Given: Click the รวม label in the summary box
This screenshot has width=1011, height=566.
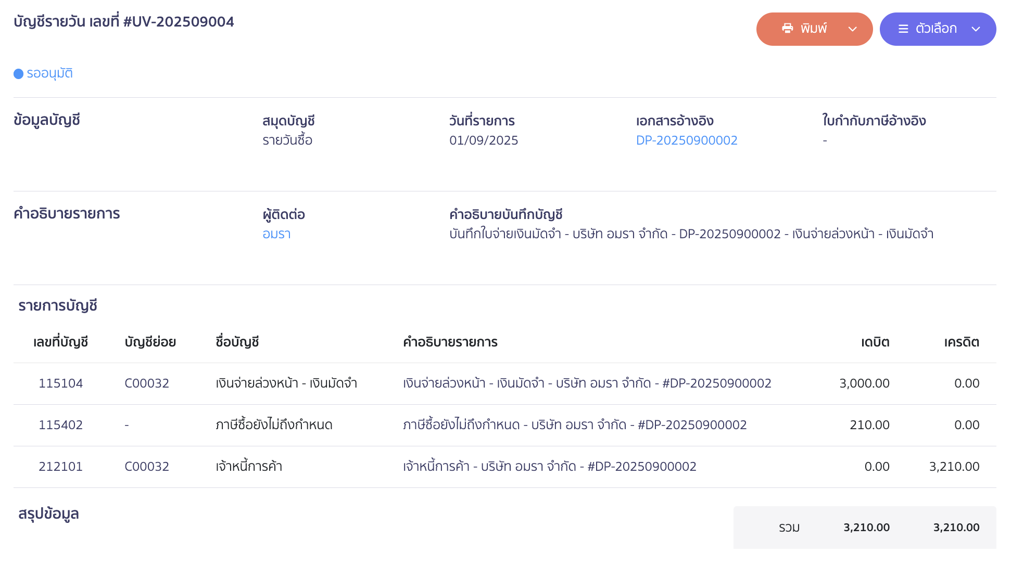Looking at the screenshot, I should tap(789, 528).
